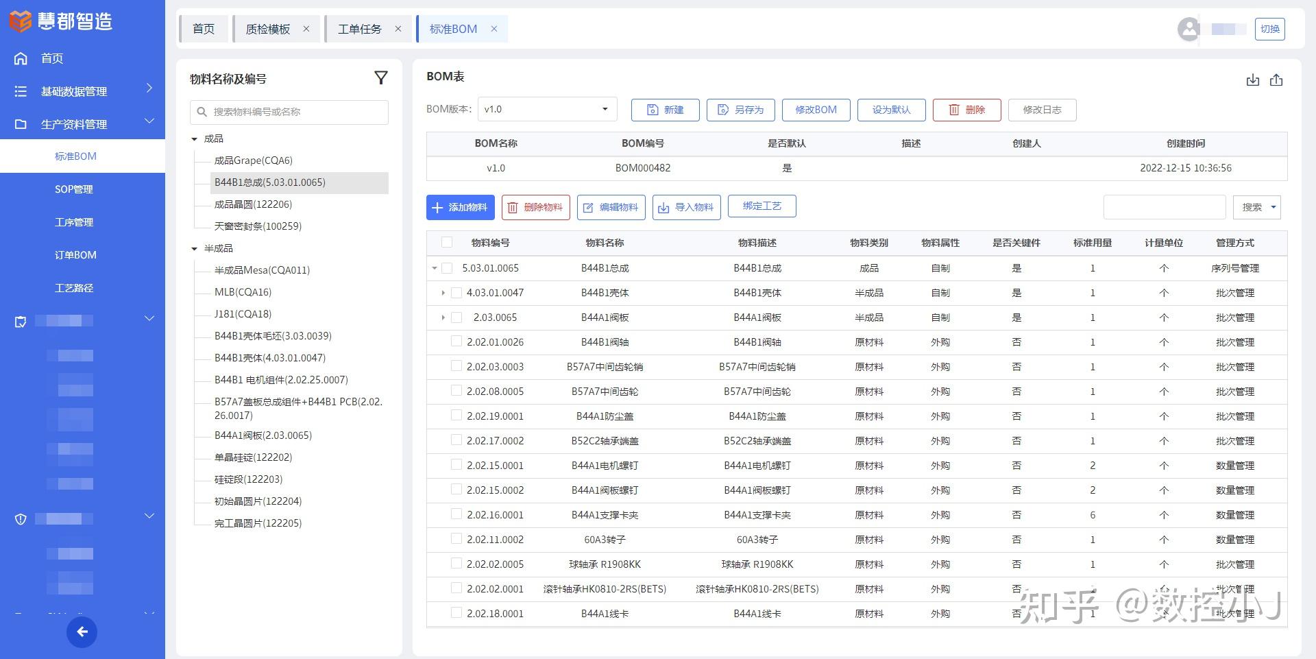Click the export/share icon at top right
This screenshot has width=1316, height=659.
pos(1277,80)
